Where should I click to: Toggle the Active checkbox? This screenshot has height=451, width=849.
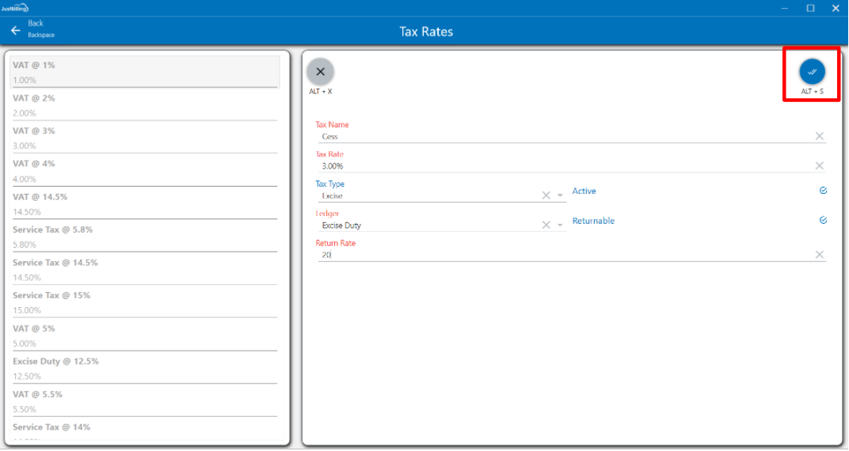point(824,191)
